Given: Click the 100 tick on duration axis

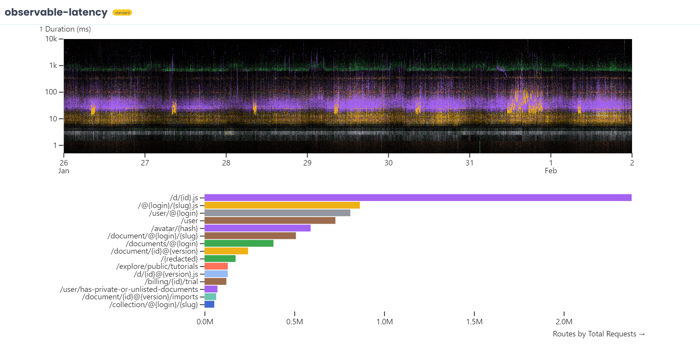Looking at the screenshot, I should click(x=51, y=92).
